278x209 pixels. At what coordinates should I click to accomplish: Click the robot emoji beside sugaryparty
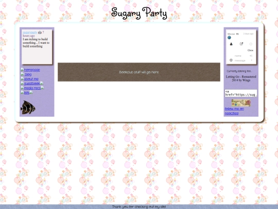pyautogui.click(x=40, y=33)
